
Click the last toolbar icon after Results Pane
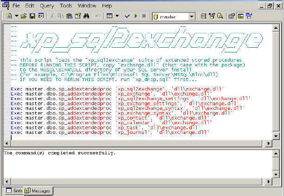[249, 16]
